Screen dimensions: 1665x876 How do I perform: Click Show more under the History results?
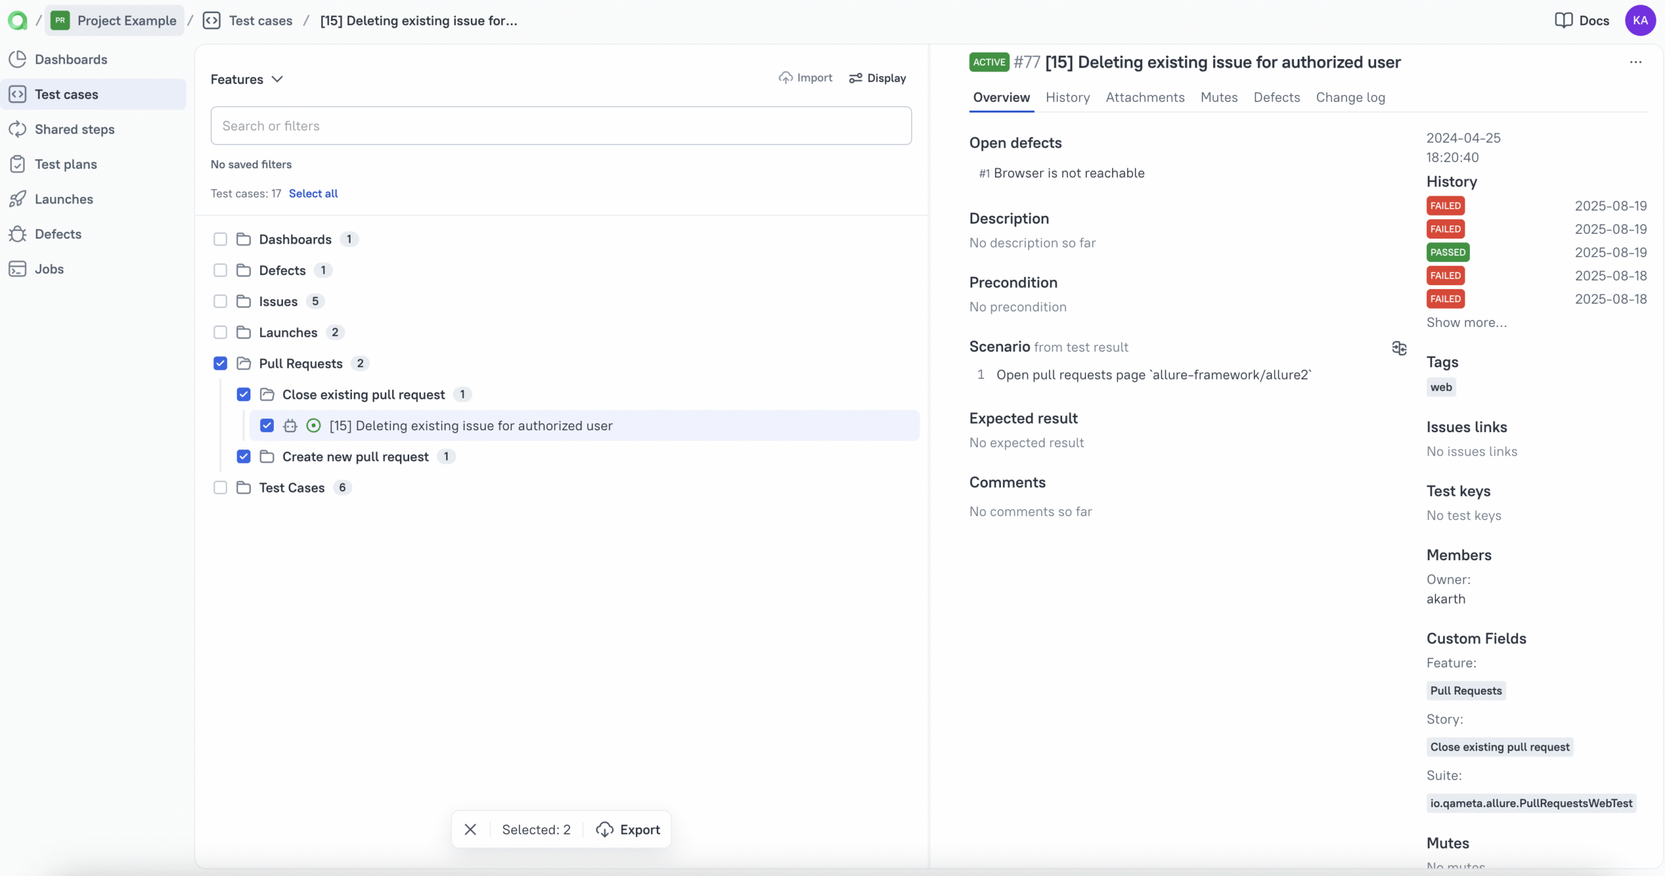1467,322
